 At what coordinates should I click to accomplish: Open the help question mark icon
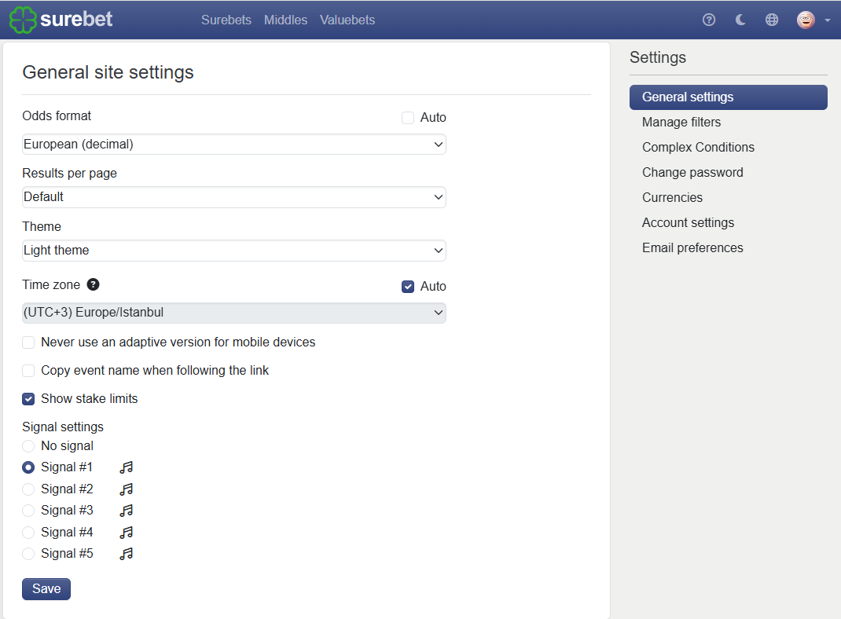[x=708, y=20]
